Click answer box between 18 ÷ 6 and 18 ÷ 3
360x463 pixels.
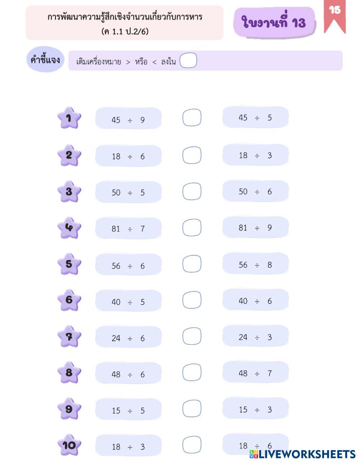click(x=192, y=155)
